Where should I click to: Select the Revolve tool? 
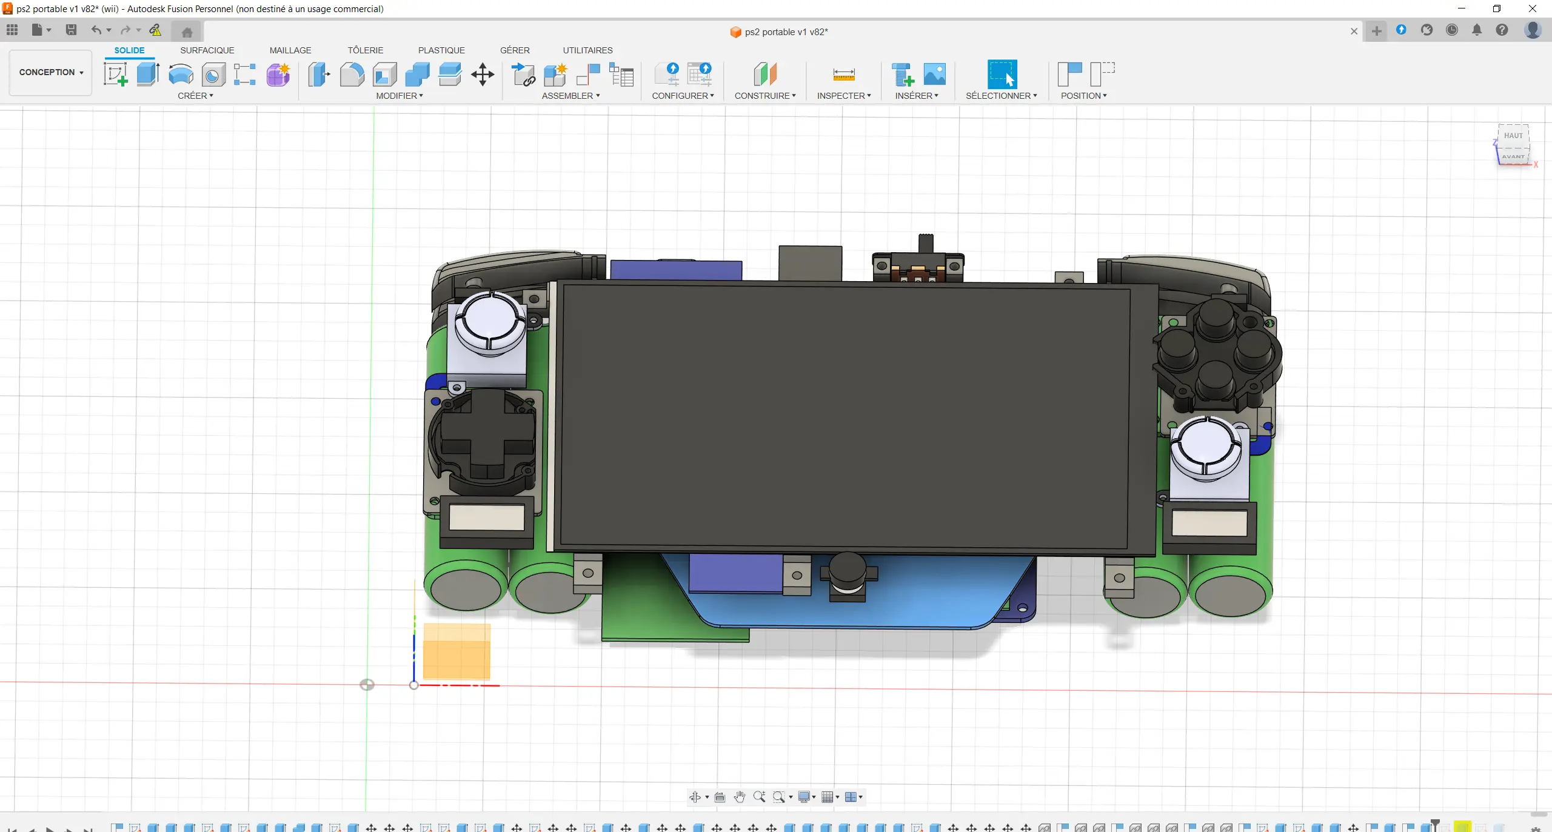[181, 75]
